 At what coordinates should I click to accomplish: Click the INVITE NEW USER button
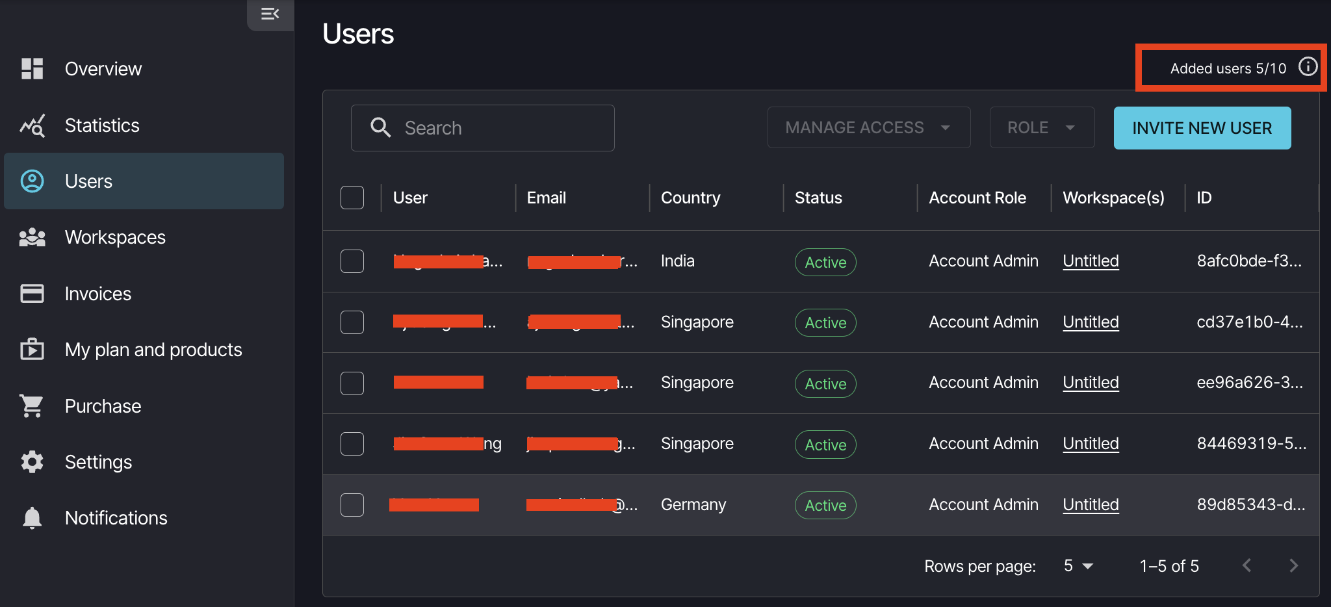point(1202,128)
